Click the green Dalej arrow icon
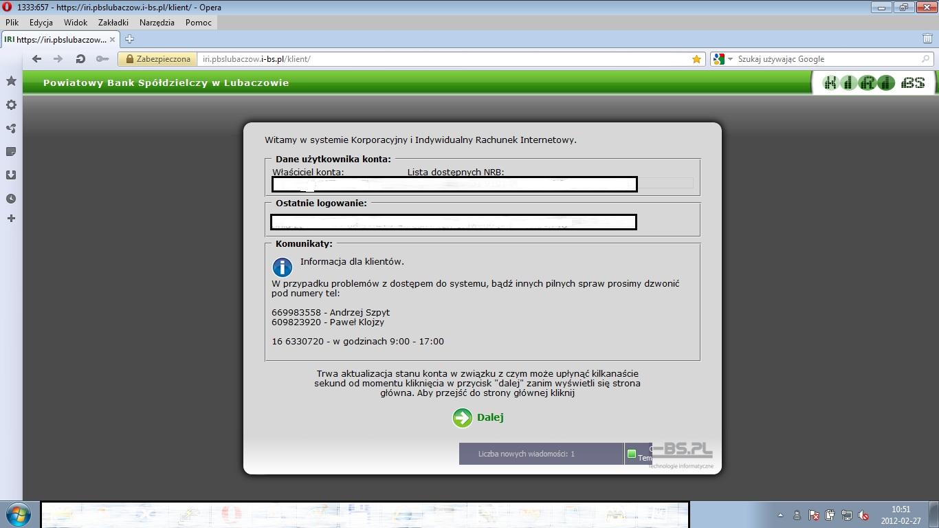 (463, 417)
